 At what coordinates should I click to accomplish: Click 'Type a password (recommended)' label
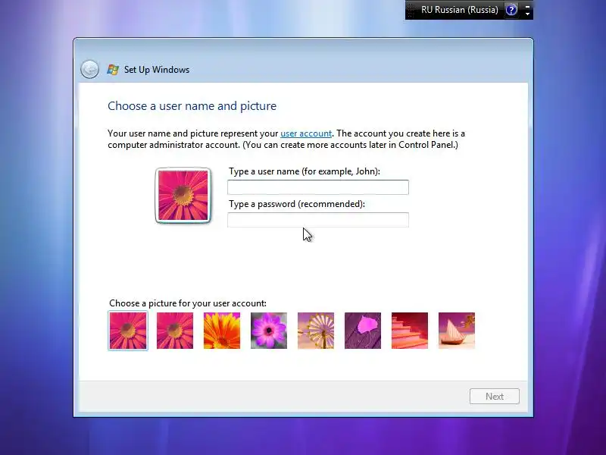[297, 204]
